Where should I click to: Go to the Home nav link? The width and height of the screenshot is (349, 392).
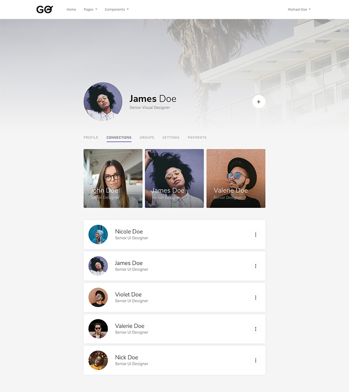[71, 10]
